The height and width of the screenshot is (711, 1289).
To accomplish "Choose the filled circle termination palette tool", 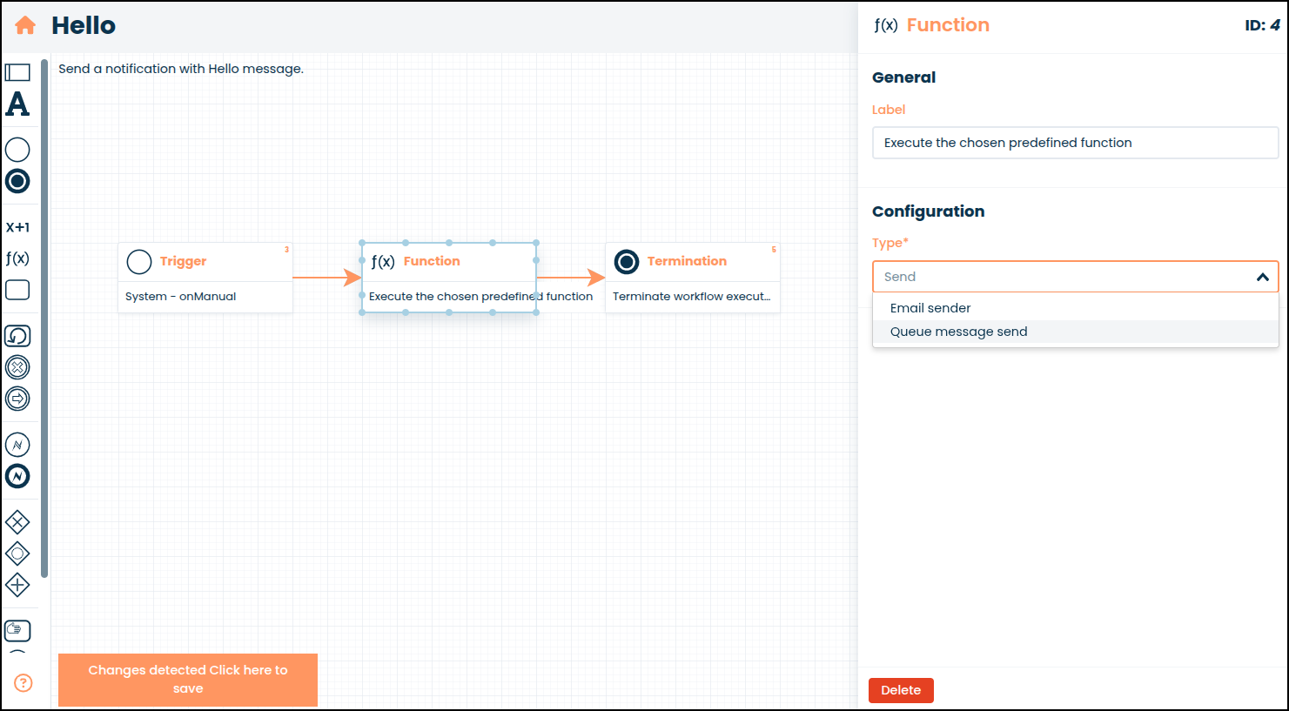I will point(17,181).
